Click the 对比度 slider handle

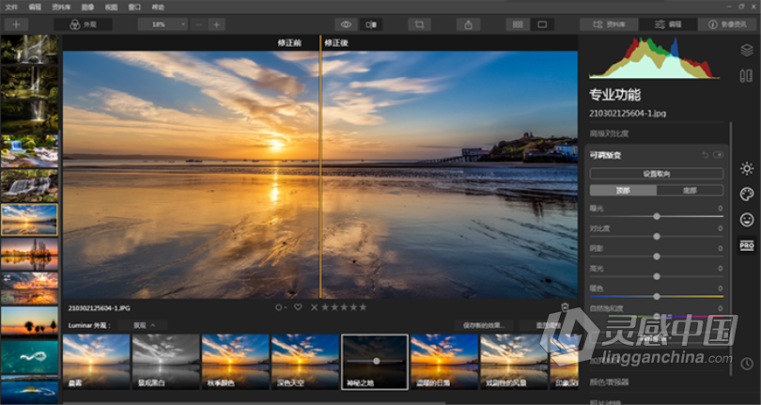click(x=656, y=237)
